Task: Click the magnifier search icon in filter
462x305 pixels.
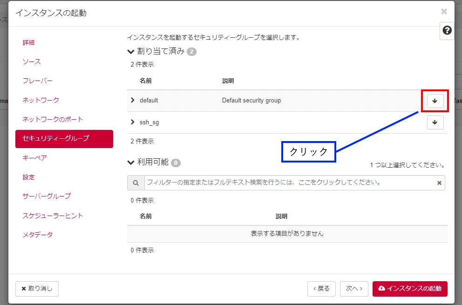Action: coord(136,183)
